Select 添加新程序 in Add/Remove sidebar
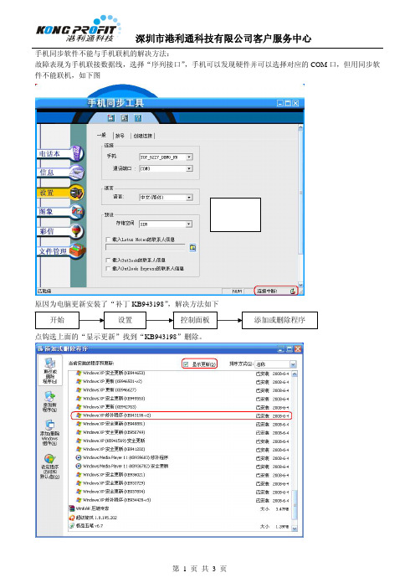 coord(50,401)
